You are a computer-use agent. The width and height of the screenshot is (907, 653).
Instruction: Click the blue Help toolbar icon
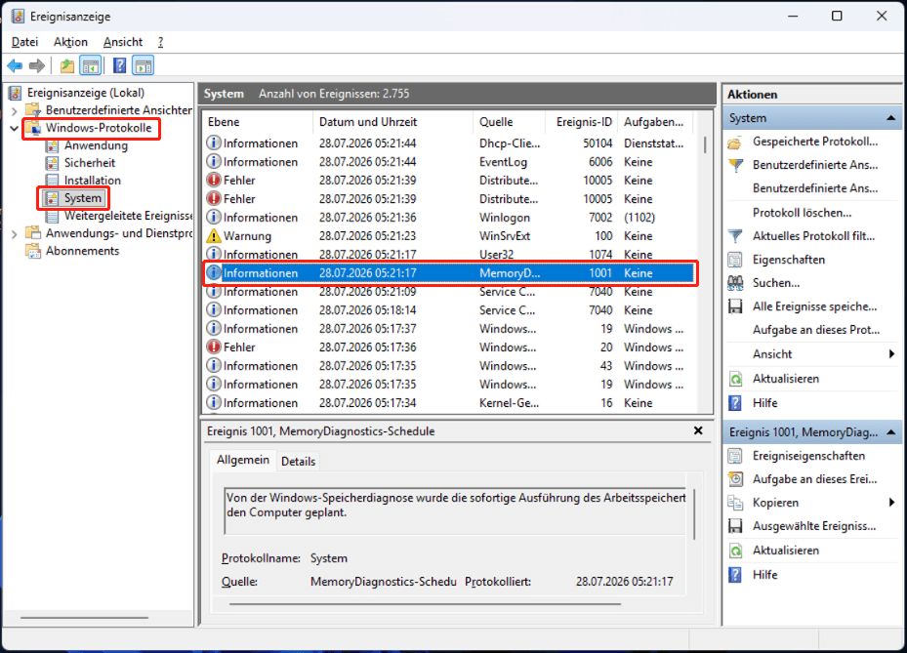(x=120, y=66)
